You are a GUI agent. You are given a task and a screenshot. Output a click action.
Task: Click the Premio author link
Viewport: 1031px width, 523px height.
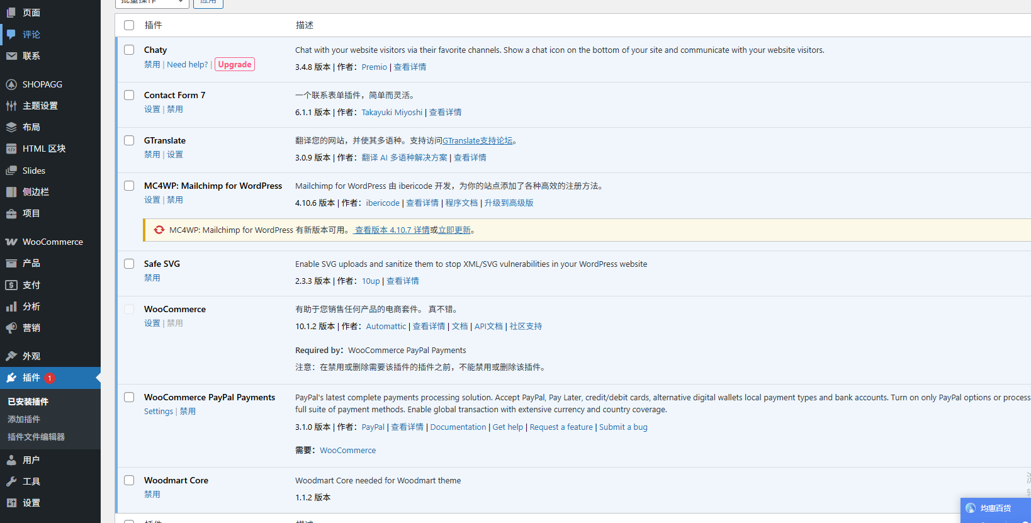375,67
